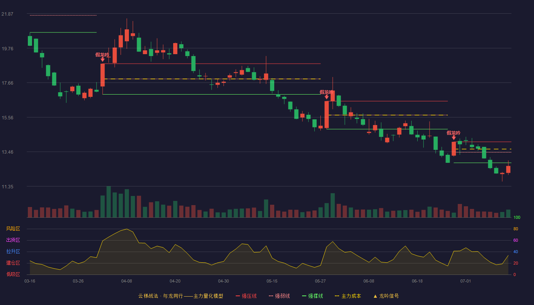The image size is (534, 305).
Task: Select the 出货区 zone label
Action: pyautogui.click(x=13, y=240)
